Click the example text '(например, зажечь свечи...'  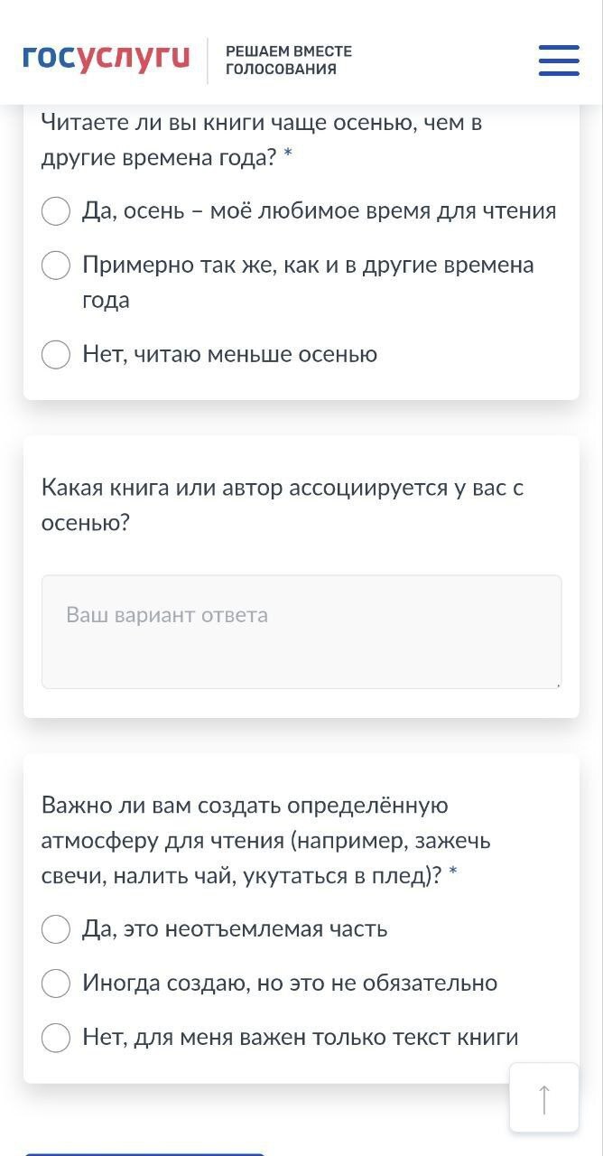[388, 841]
